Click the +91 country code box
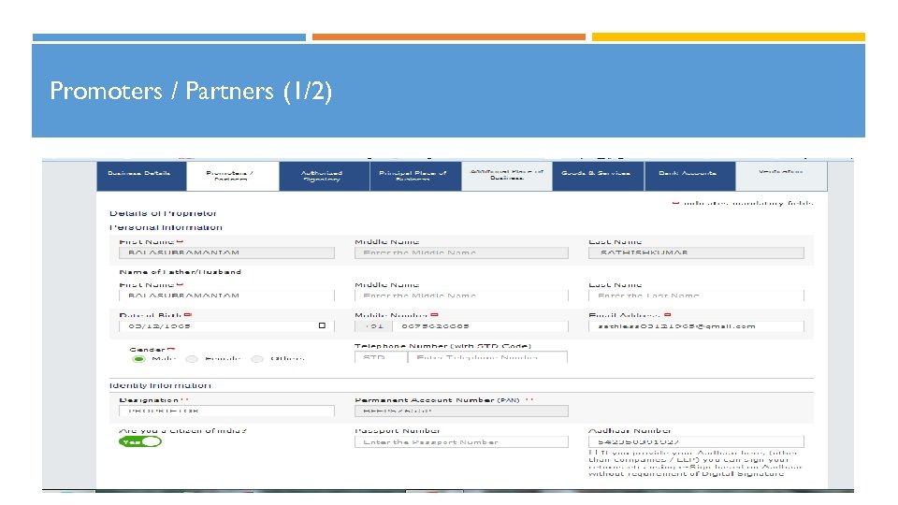Screen dimensions: 898x505 point(373,325)
